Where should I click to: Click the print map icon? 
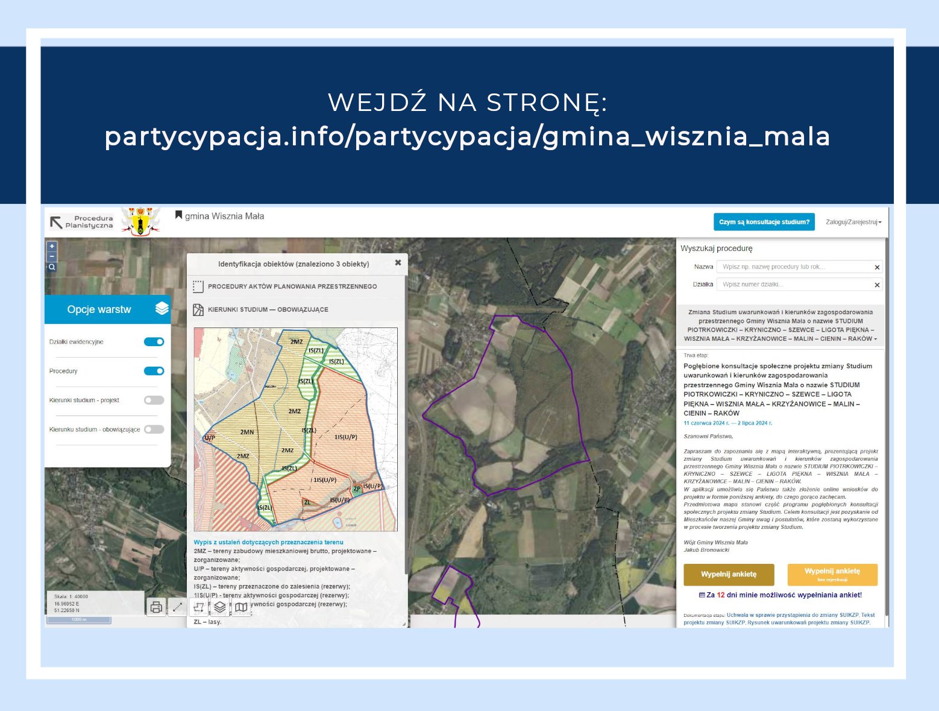click(156, 607)
